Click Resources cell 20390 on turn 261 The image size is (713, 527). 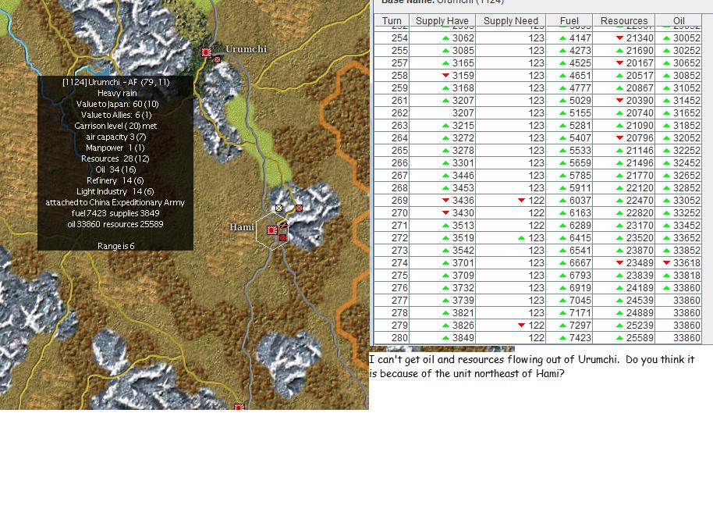click(624, 101)
